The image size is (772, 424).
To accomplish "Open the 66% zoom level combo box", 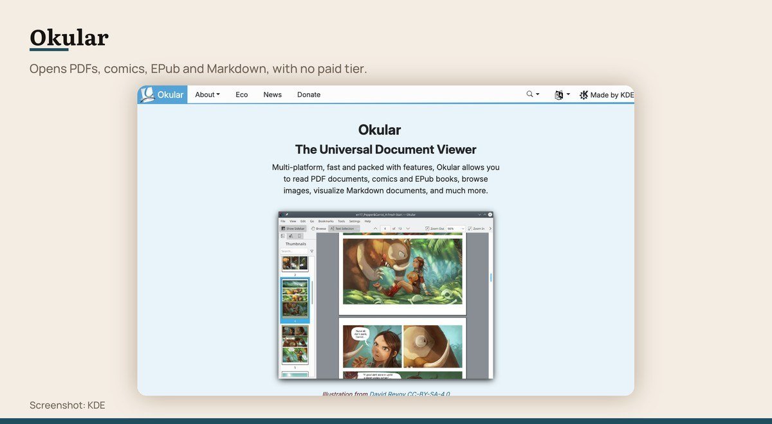I will pos(455,229).
